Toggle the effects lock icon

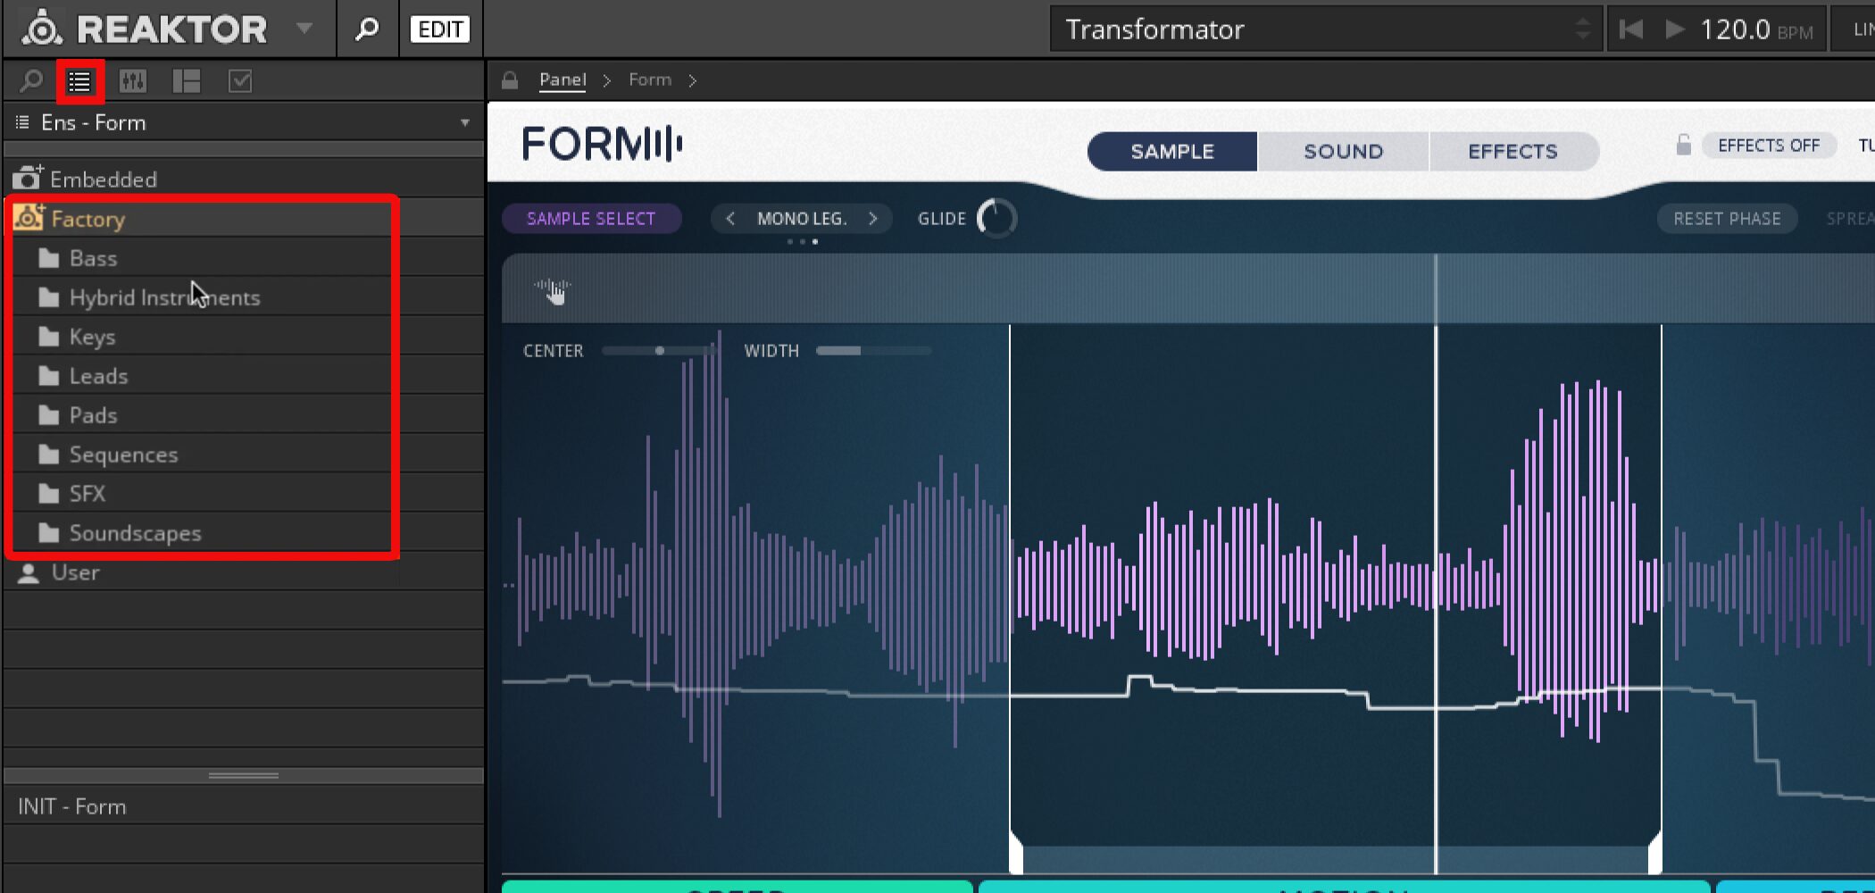(1683, 145)
